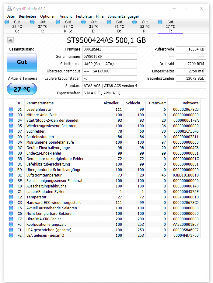Click status icon of Beschleunigungssensor-Fehlerrate row
The height and width of the screenshot is (283, 213).
pos(11,180)
